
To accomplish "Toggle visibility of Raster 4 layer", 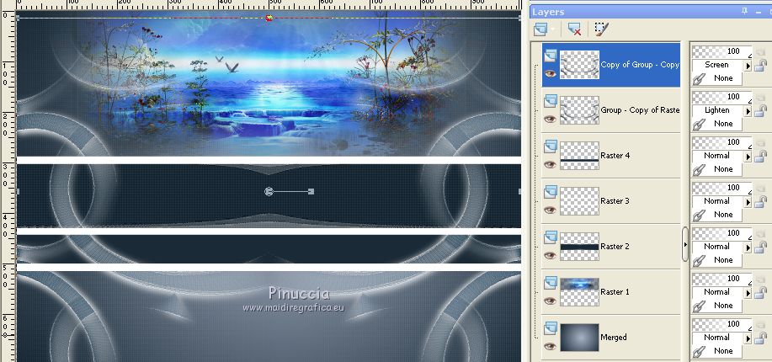I will (x=550, y=164).
